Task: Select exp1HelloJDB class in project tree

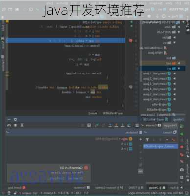Action: point(159,110)
